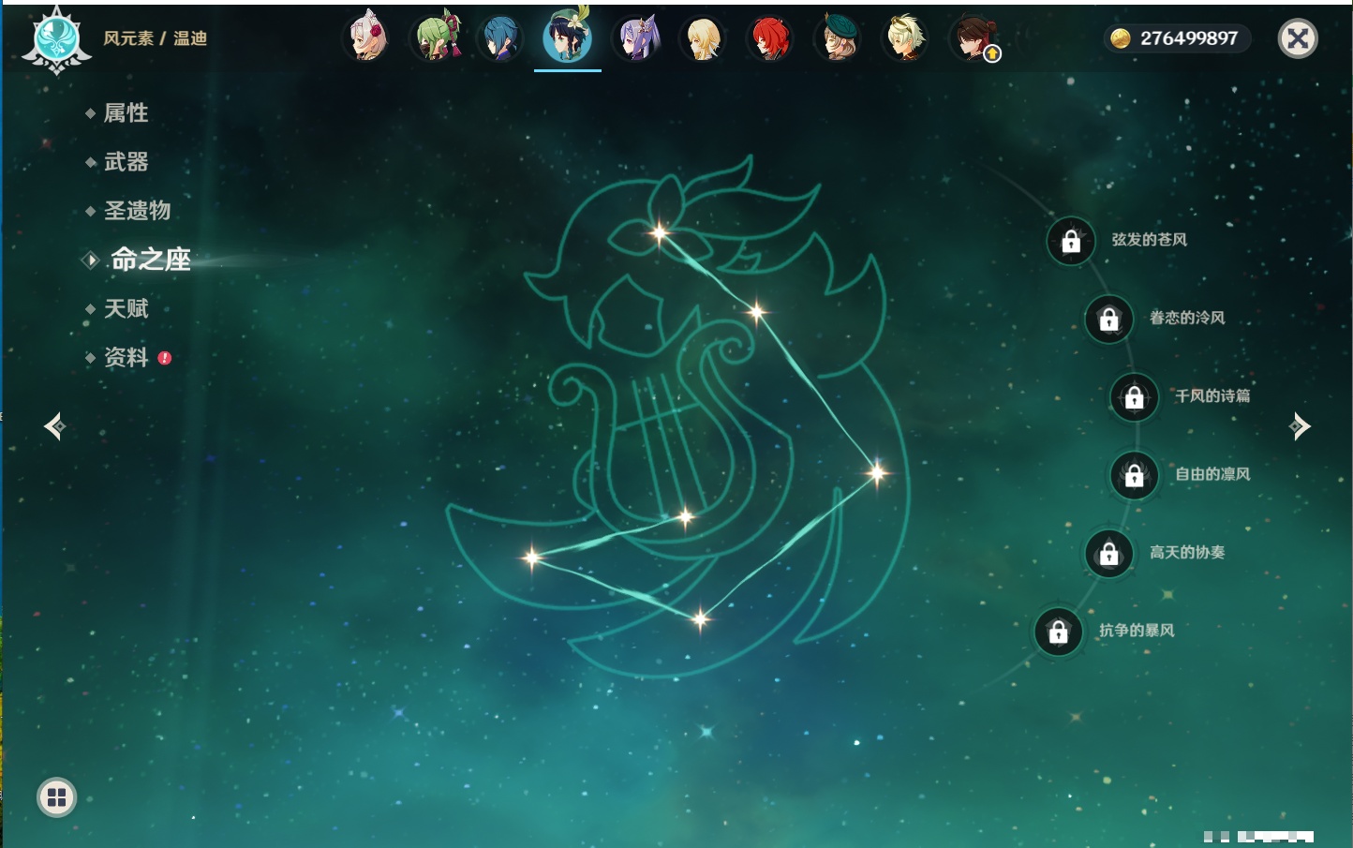Switch to purple-haired Keqing's portrait
The width and height of the screenshot is (1353, 848).
click(x=636, y=38)
